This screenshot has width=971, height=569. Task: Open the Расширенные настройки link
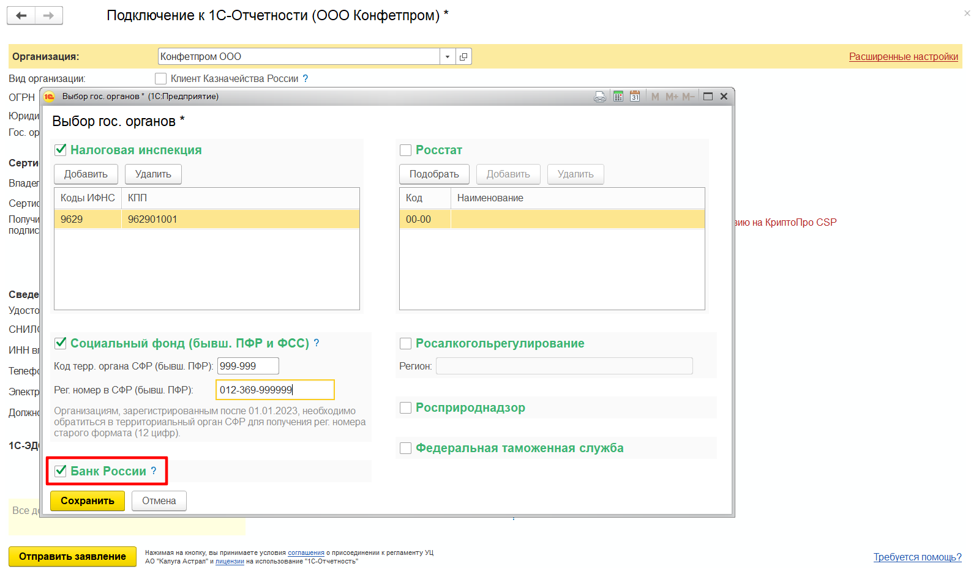(903, 57)
